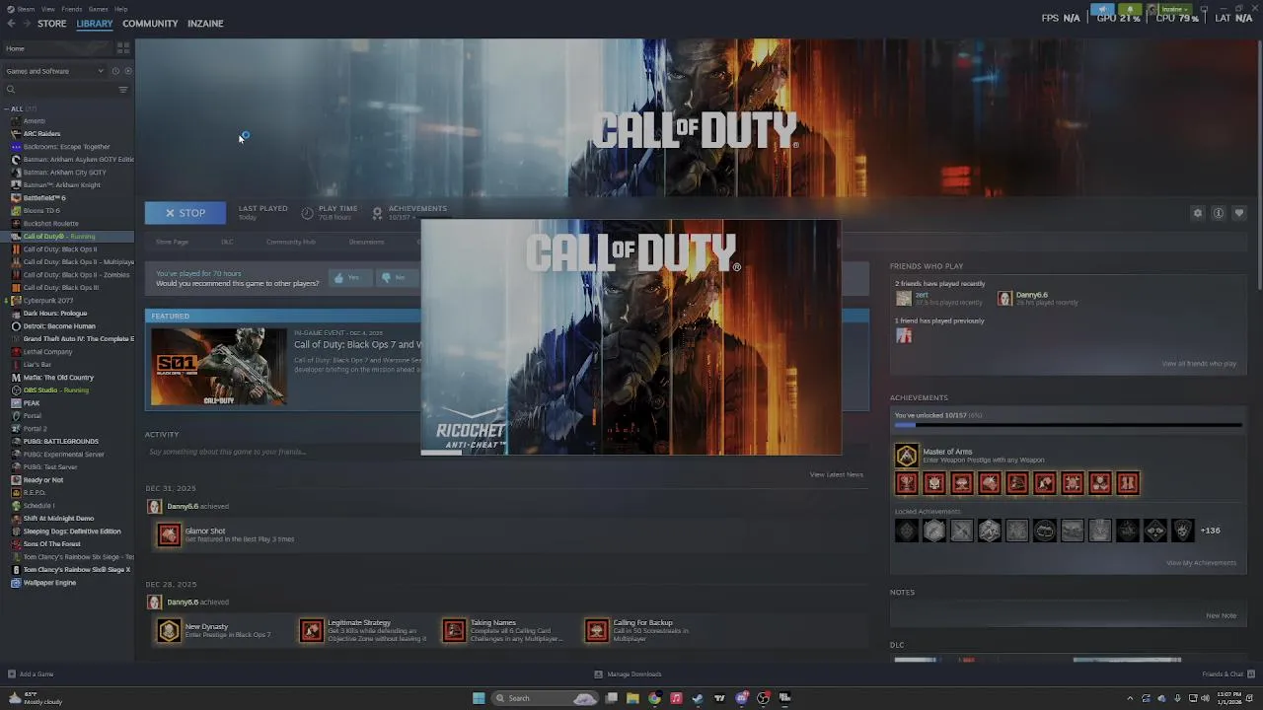Screen dimensions: 1263x710
Task: Open Windows taskbar Search box
Action: pyautogui.click(x=543, y=698)
